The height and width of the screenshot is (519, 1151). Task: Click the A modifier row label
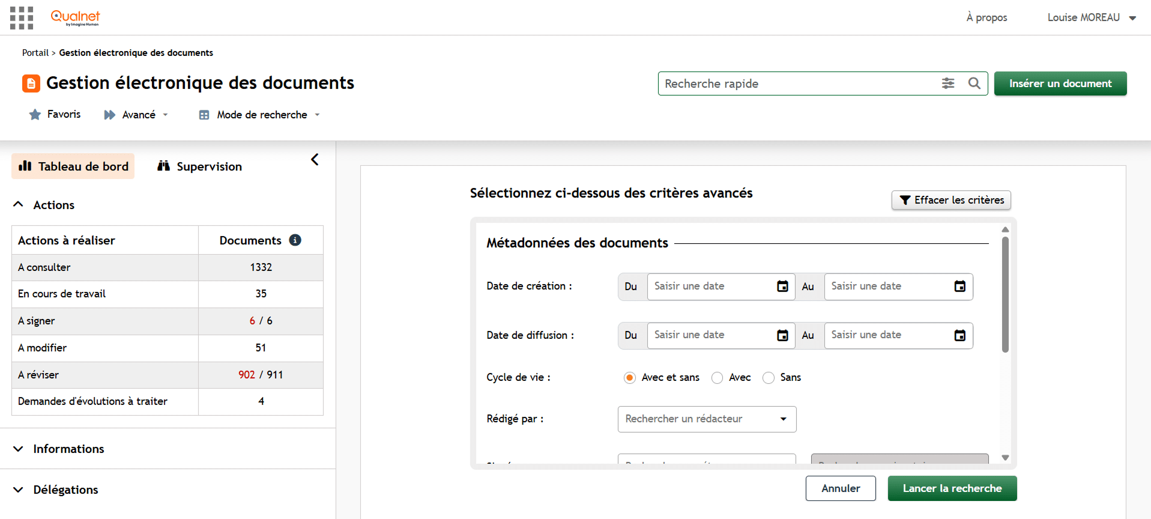point(43,348)
